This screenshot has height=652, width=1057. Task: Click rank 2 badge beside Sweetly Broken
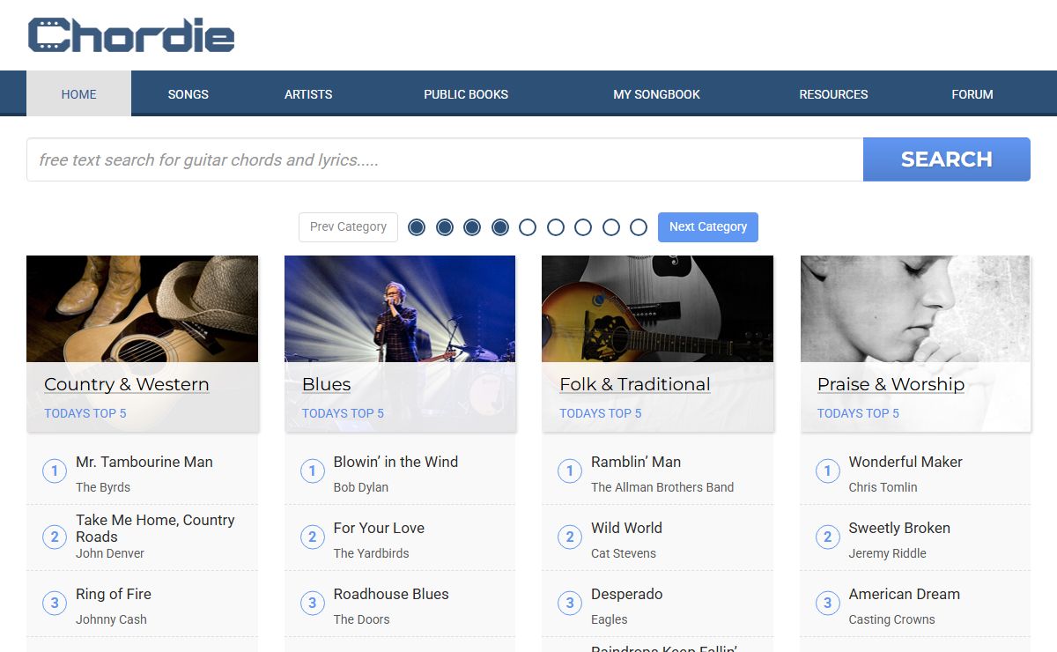827,537
